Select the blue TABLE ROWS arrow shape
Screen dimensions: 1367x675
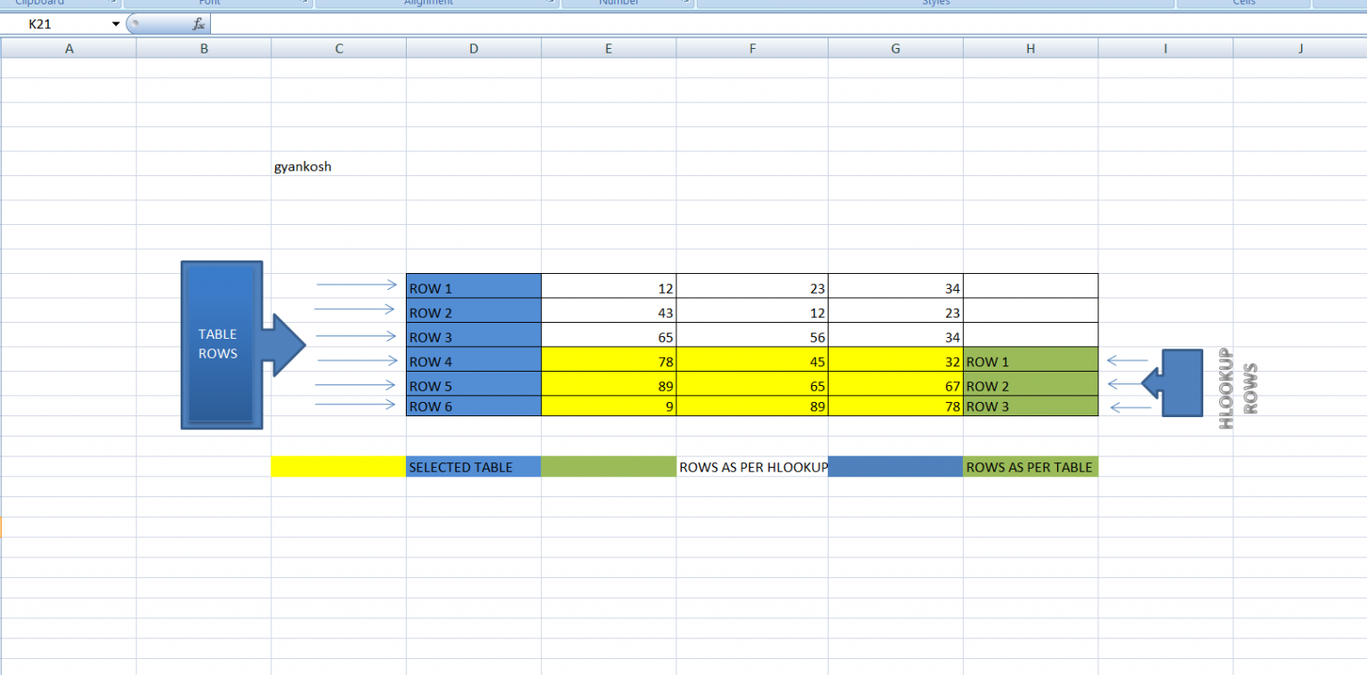(x=221, y=345)
